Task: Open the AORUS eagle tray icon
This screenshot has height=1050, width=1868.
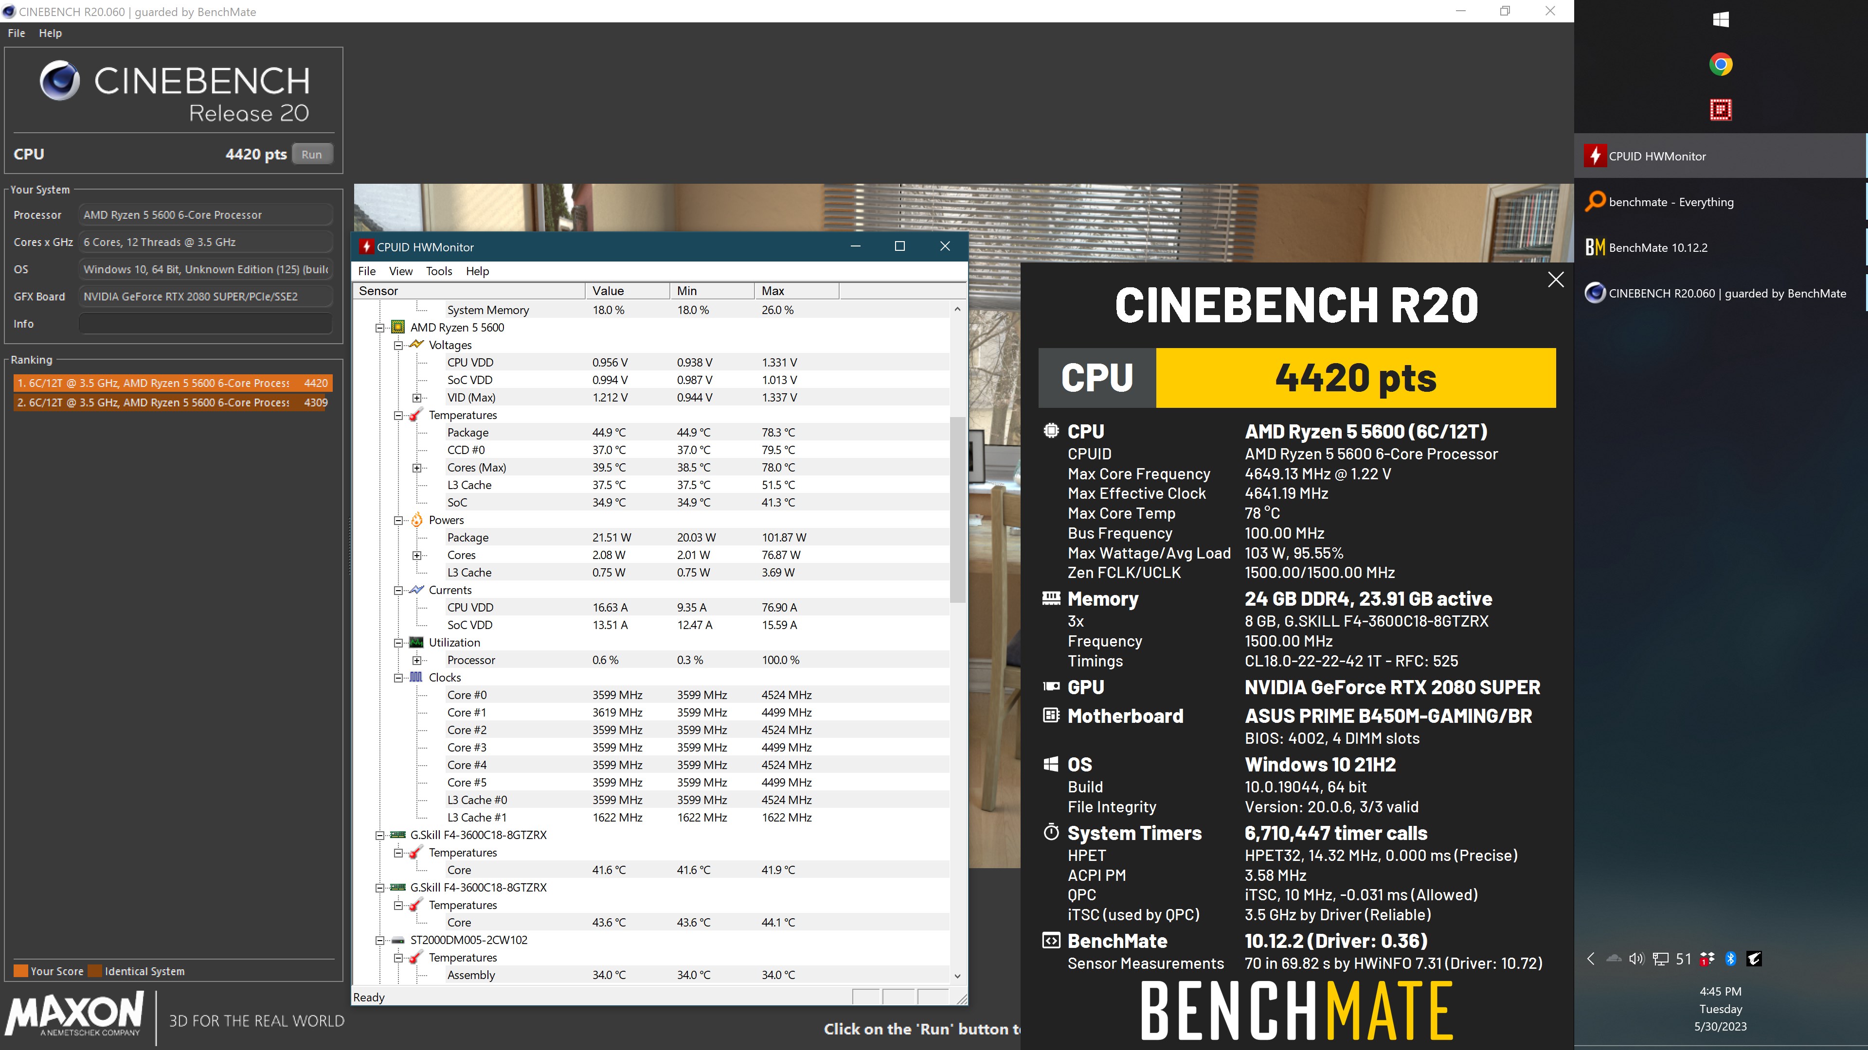Action: point(1753,959)
